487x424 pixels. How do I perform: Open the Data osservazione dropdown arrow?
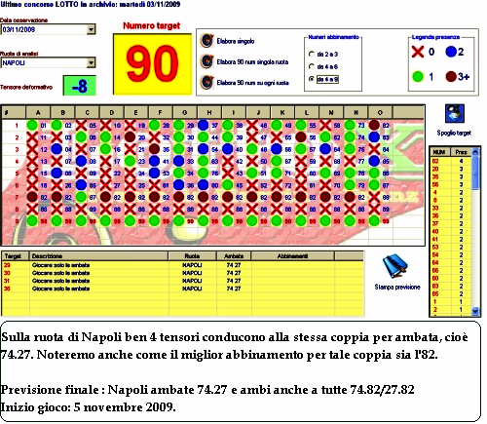[91, 29]
